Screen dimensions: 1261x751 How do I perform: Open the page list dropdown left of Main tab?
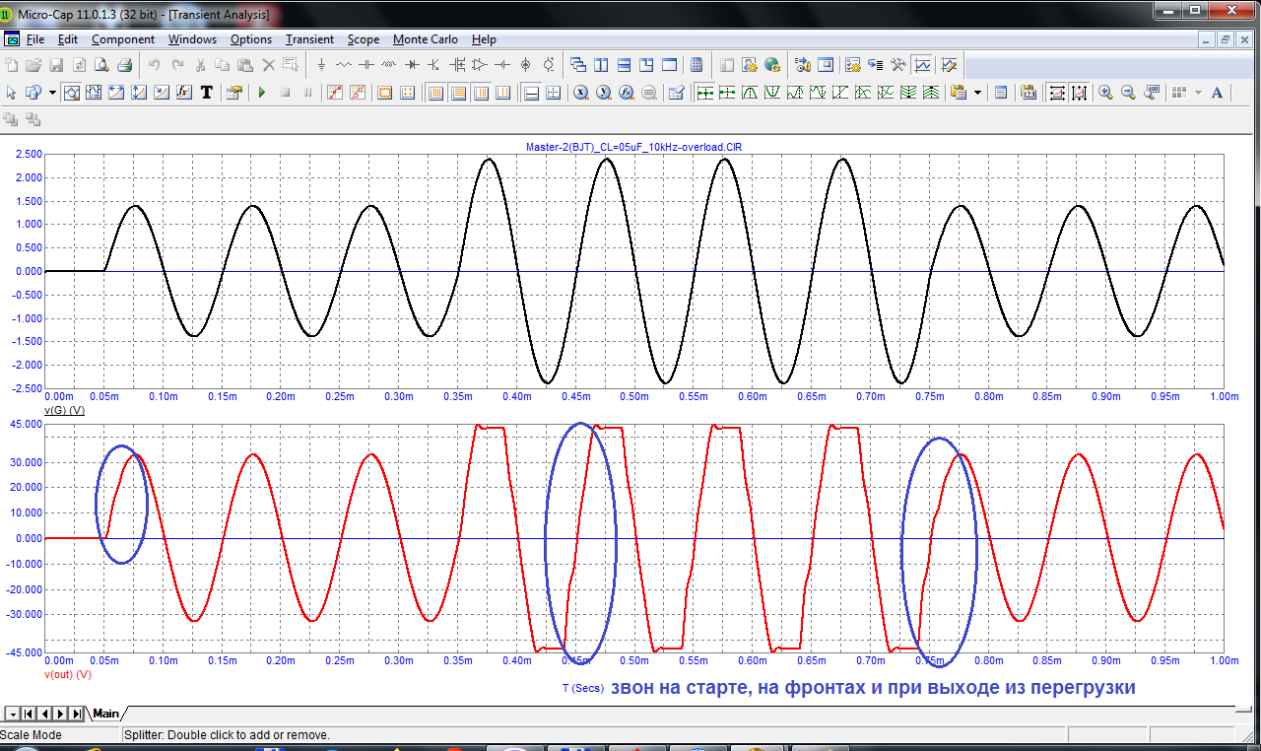tap(12, 714)
